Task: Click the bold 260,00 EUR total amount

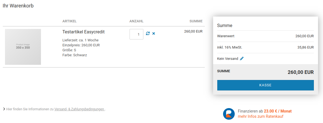Action: (x=300, y=72)
